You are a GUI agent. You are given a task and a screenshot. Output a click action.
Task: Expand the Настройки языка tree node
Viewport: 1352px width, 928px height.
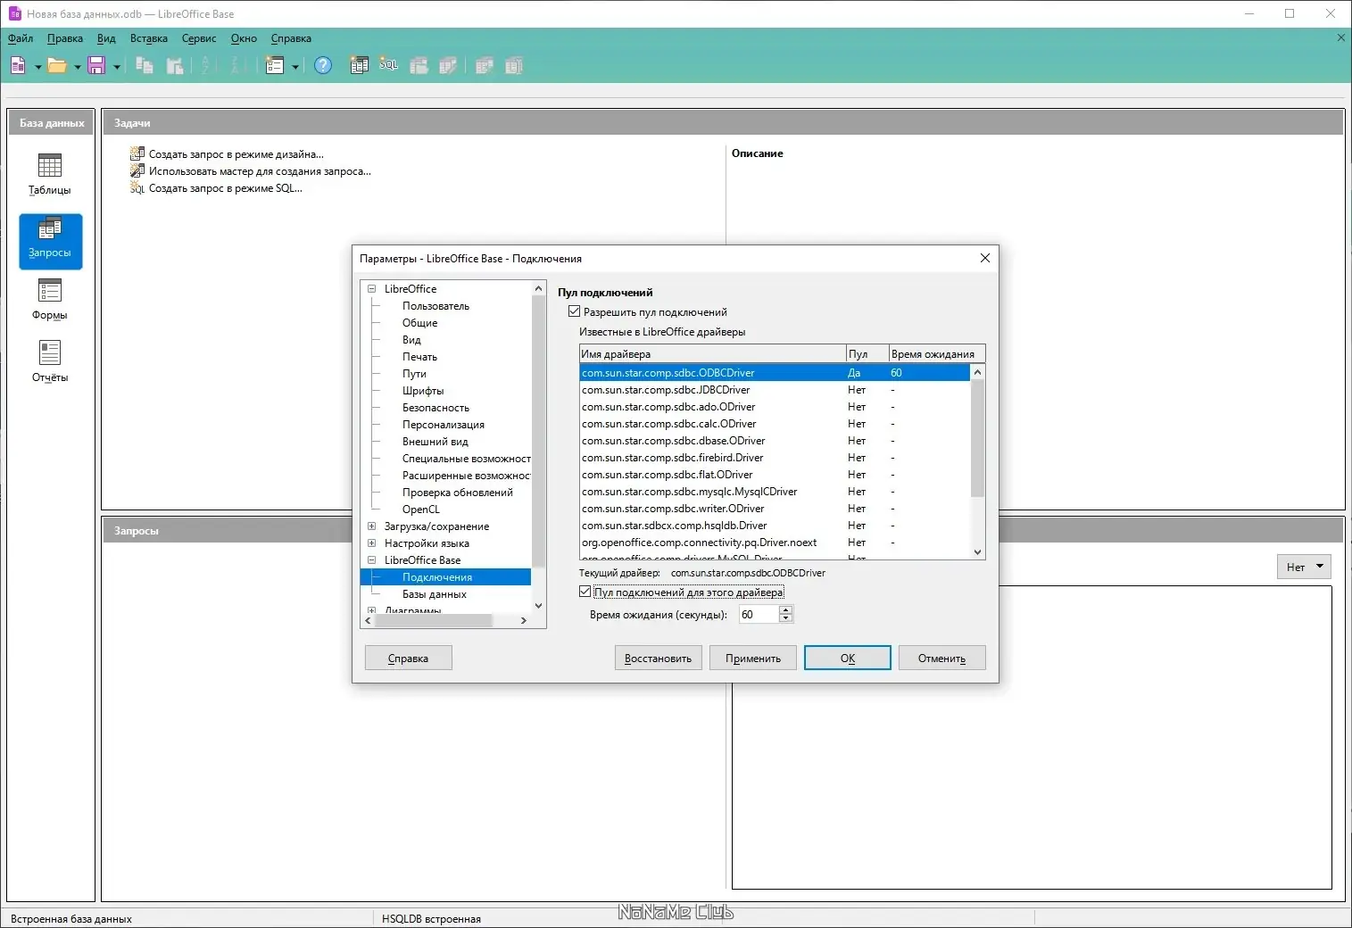point(372,543)
